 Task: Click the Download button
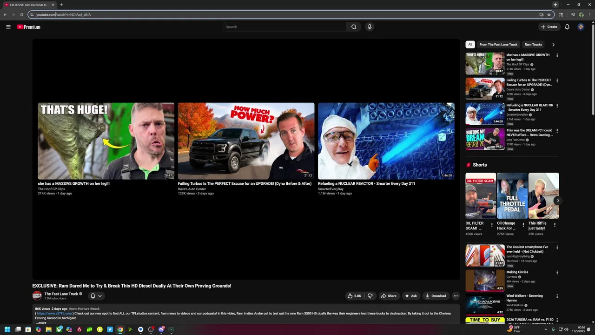(x=436, y=296)
